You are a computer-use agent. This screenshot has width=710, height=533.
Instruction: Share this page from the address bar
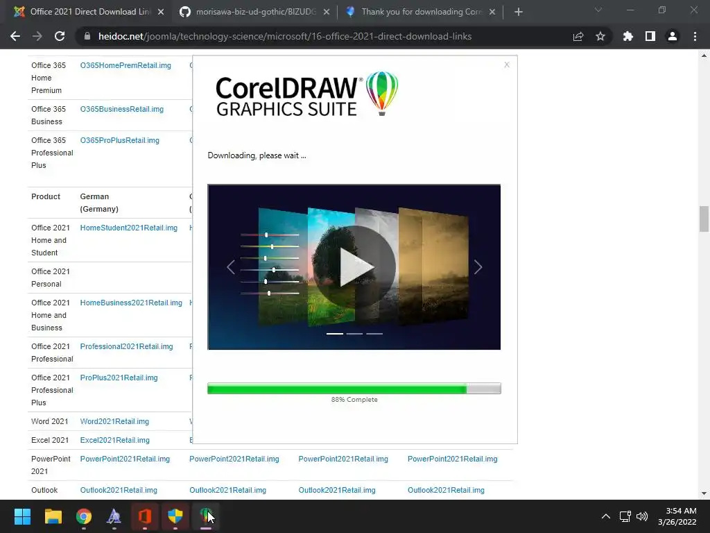pyautogui.click(x=578, y=36)
